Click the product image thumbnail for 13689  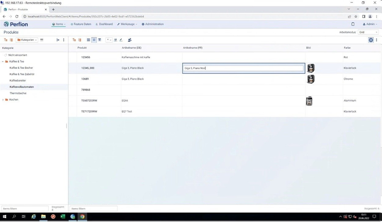(310, 79)
